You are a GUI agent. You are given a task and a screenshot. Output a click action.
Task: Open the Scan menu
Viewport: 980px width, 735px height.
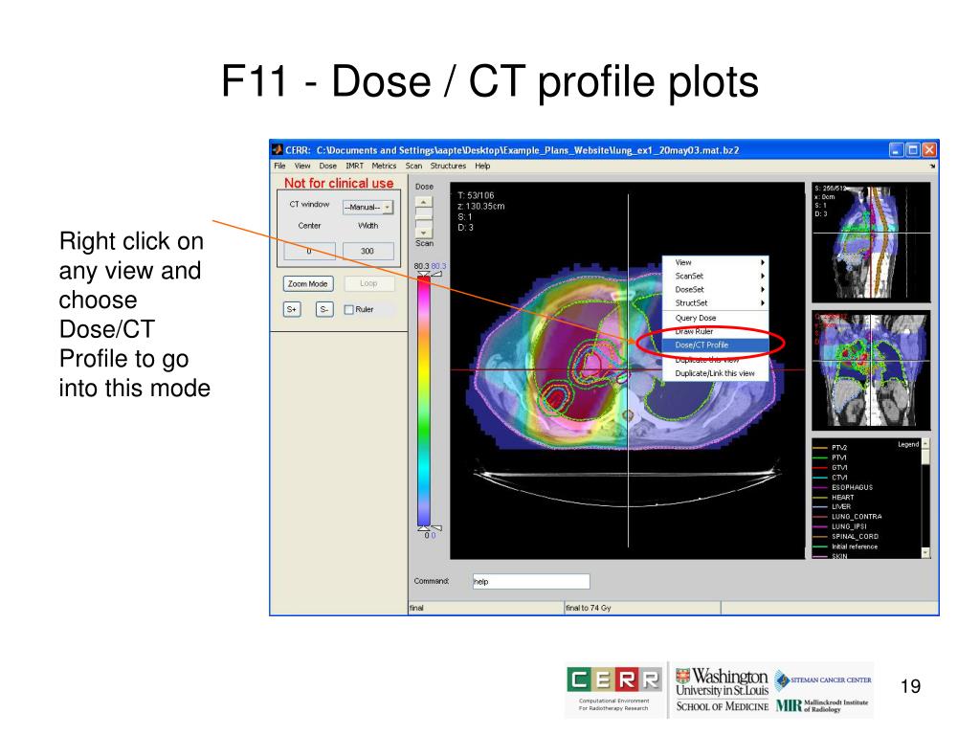click(413, 167)
